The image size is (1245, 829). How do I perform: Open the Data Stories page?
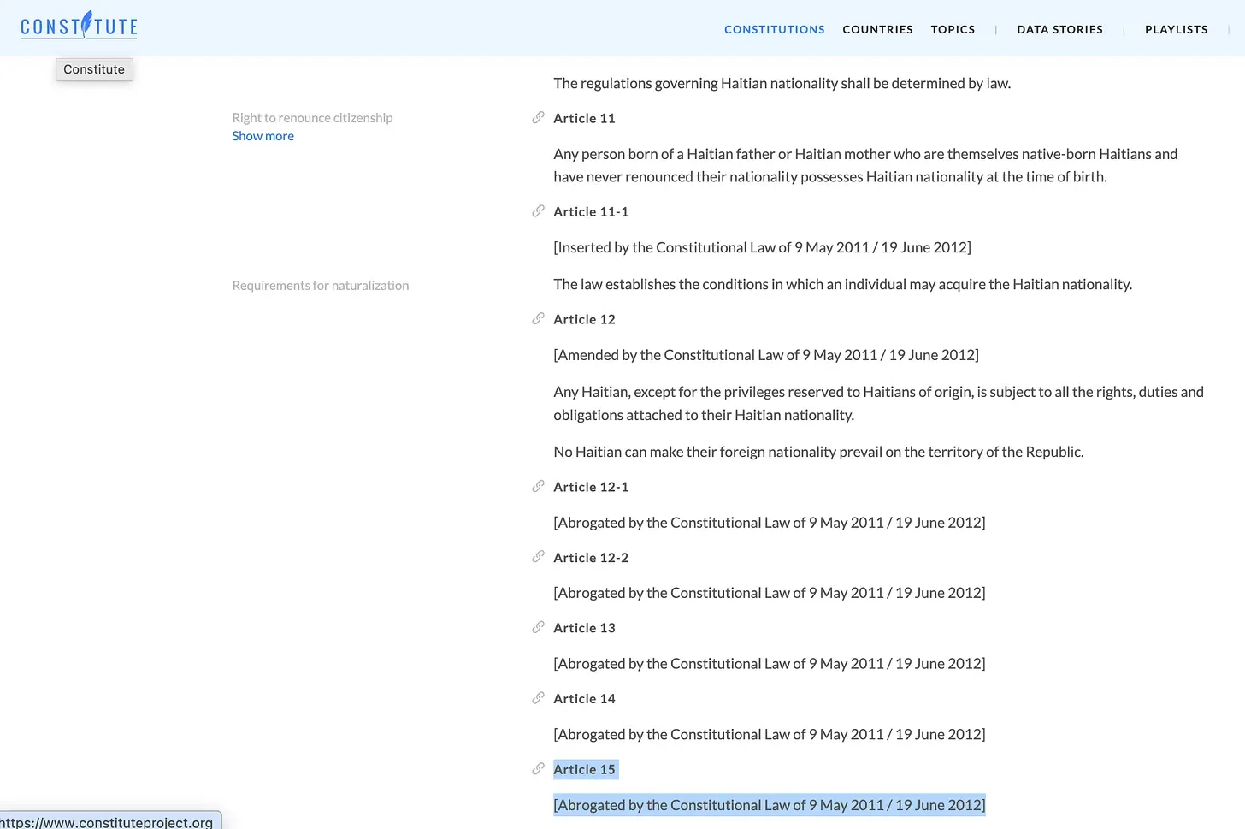point(1059,29)
